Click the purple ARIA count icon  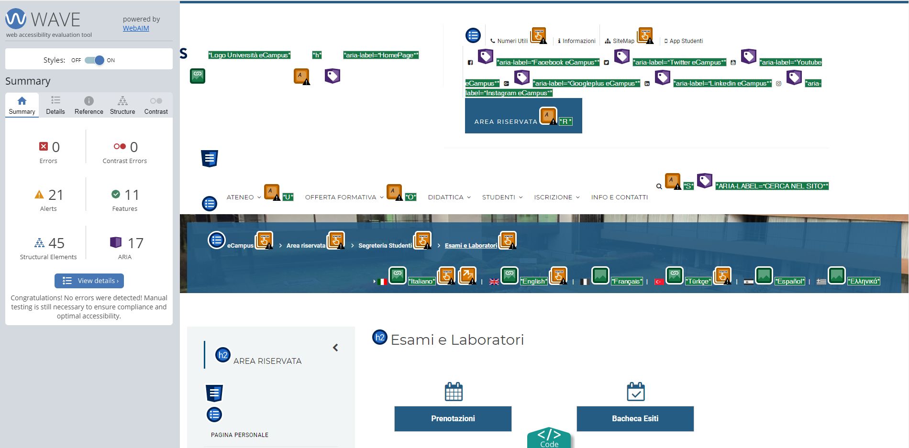(116, 242)
